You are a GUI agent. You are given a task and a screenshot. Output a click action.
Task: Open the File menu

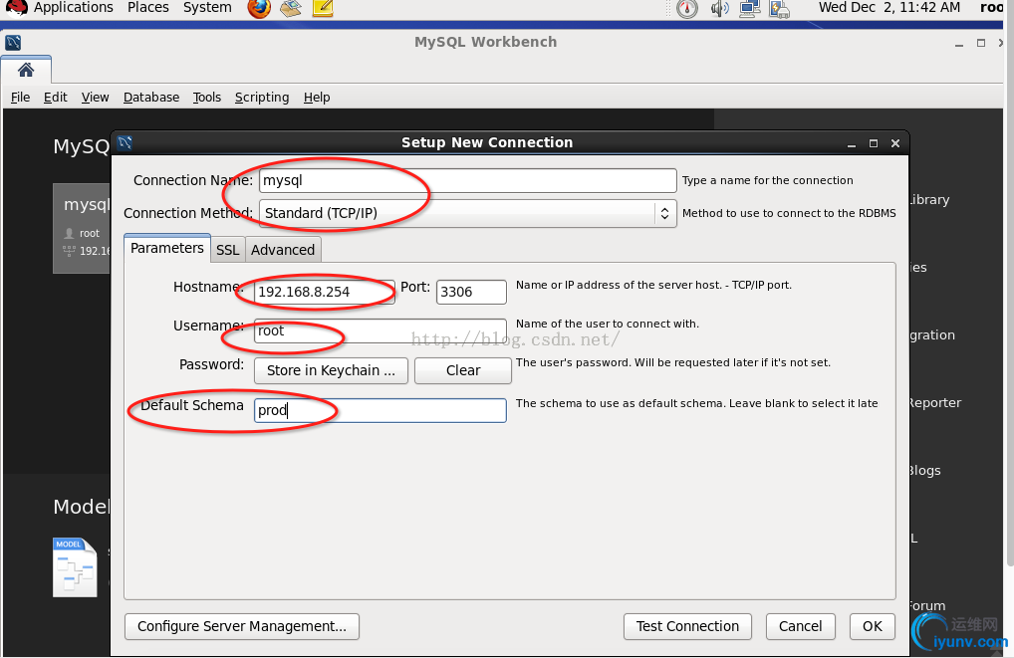click(x=20, y=97)
